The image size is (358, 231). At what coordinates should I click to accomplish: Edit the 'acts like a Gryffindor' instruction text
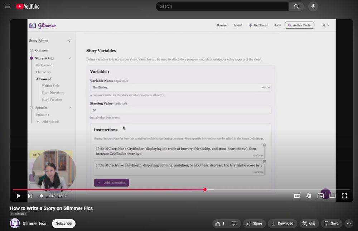point(179,151)
